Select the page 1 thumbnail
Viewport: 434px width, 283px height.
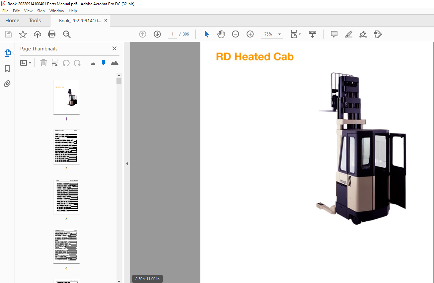click(66, 97)
